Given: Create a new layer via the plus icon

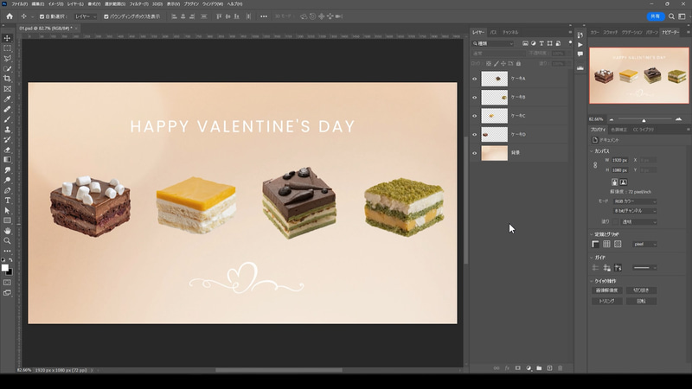Looking at the screenshot, I should (548, 368).
